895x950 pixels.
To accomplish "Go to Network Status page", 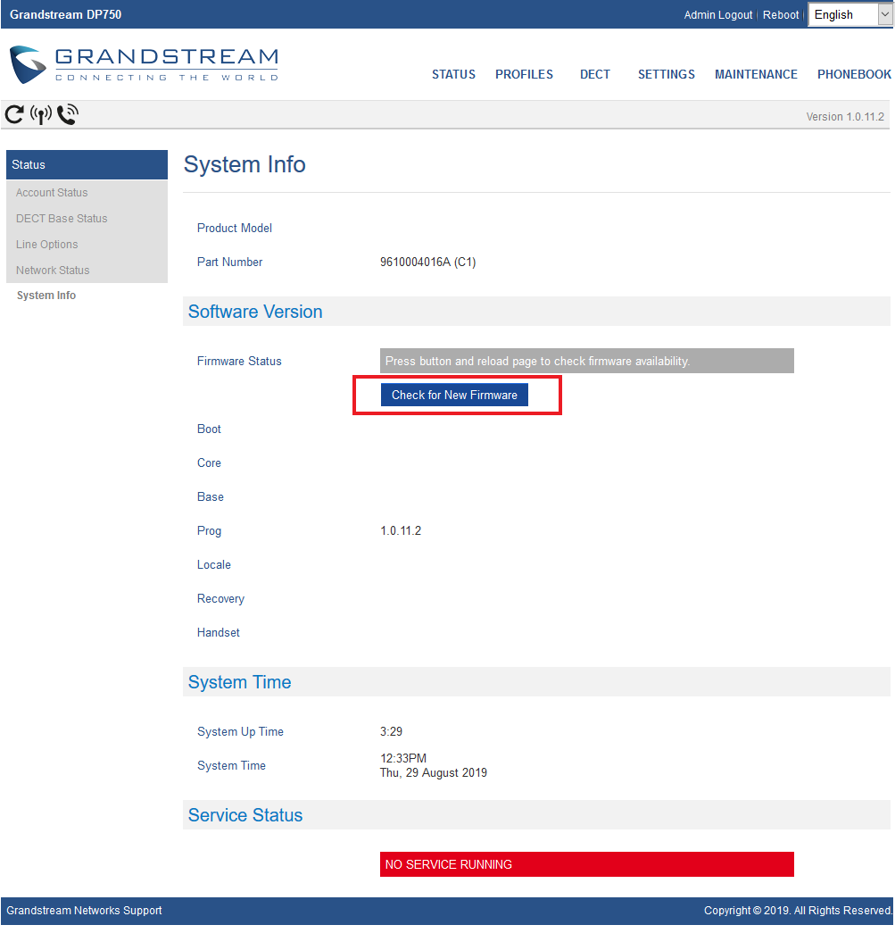I will 53,271.
